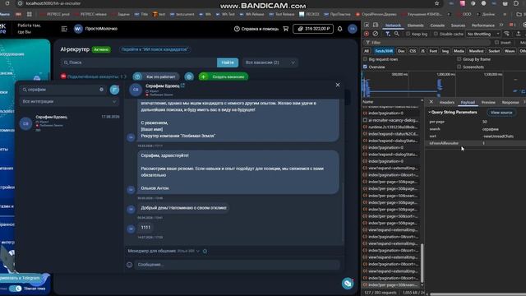Click the Создать вакансию button

click(224, 76)
